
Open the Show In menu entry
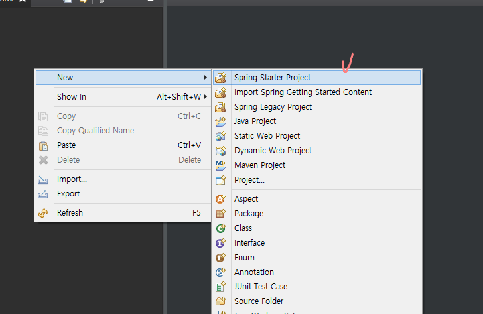(x=123, y=97)
